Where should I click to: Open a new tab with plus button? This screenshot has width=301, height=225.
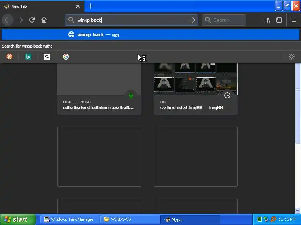pyautogui.click(x=91, y=6)
